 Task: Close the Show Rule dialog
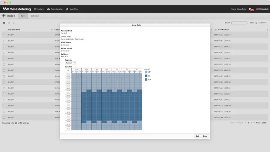pyautogui.click(x=205, y=136)
